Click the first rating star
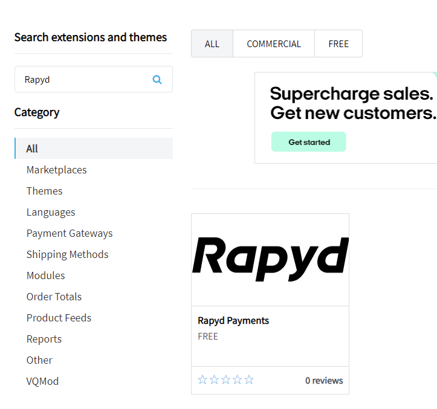Image resolution: width=437 pixels, height=409 pixels. 202,380
